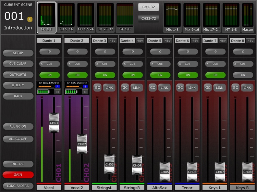Open the Mix 9-16 meter bank
The image size is (257, 192).
pos(192,17)
